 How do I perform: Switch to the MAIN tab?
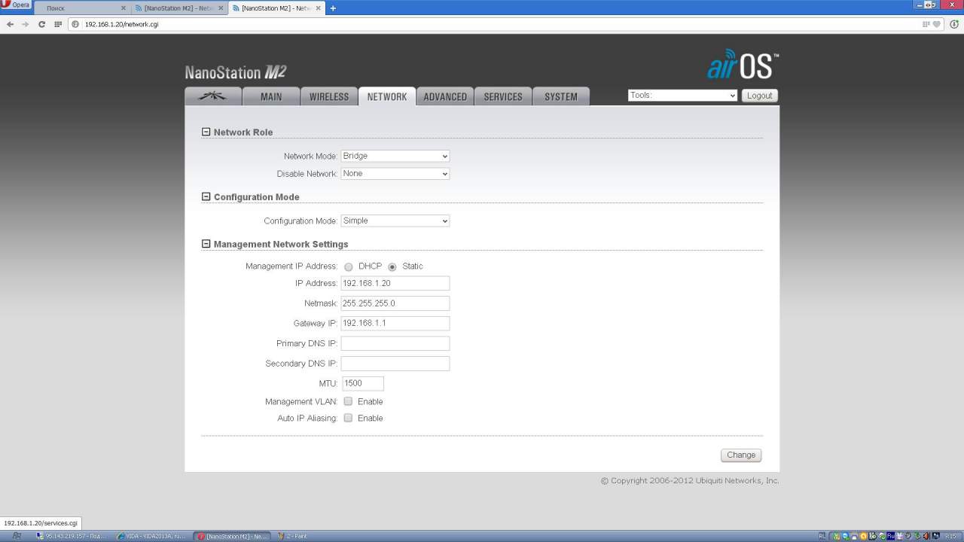(x=271, y=96)
